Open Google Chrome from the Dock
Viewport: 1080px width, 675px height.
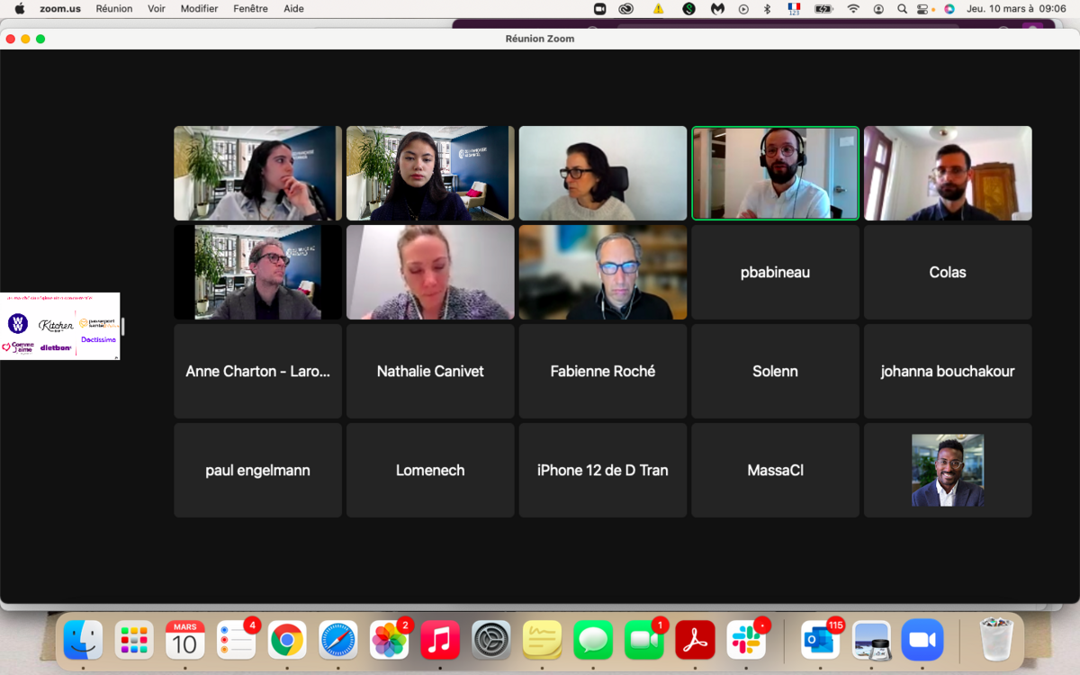click(x=287, y=640)
